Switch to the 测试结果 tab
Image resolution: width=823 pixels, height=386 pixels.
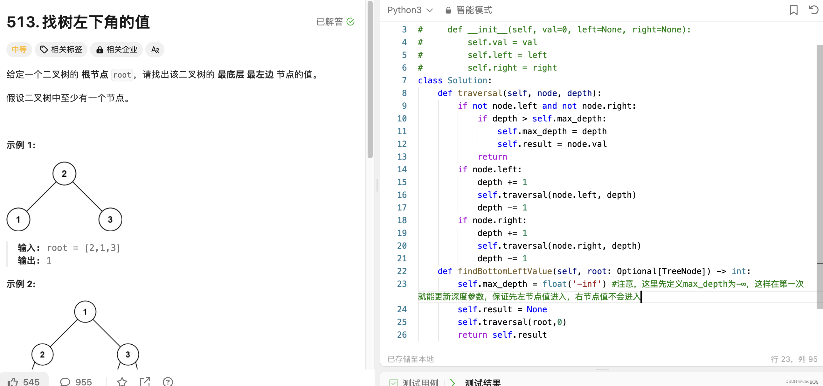pyautogui.click(x=482, y=382)
